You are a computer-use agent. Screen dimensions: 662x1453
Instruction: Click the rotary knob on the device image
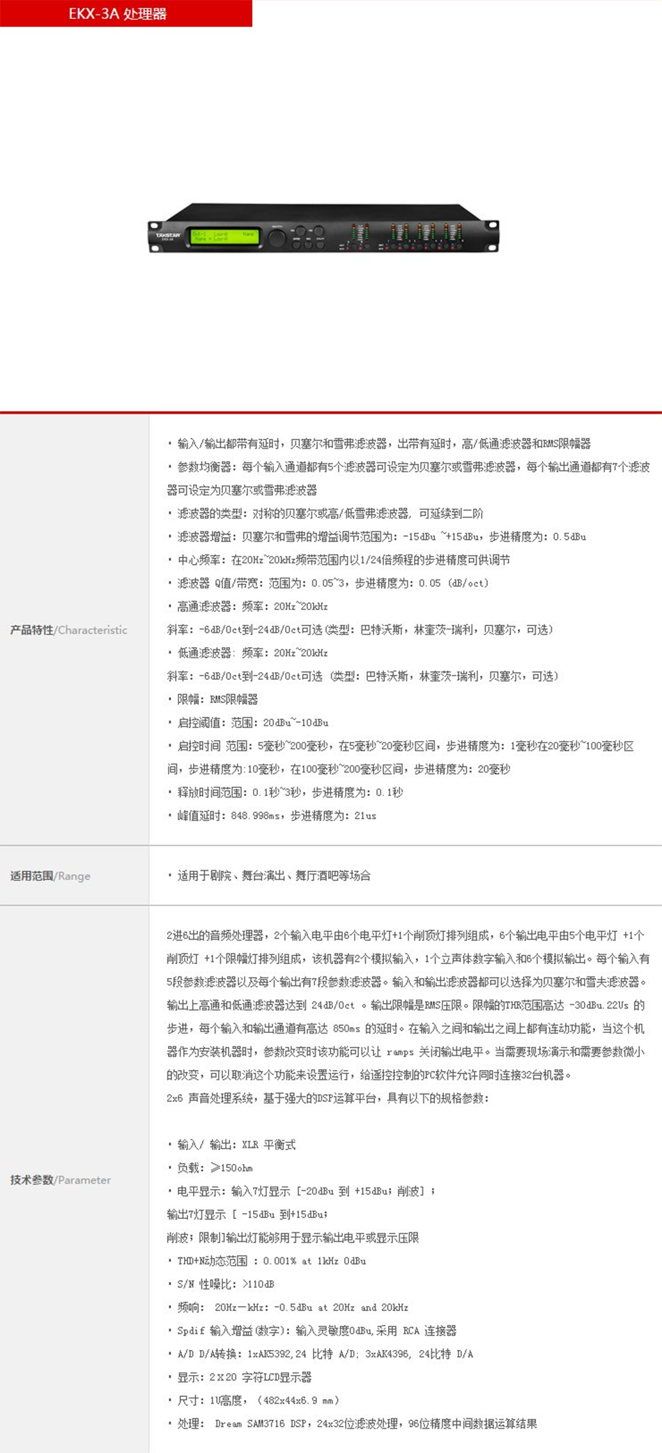[277, 237]
